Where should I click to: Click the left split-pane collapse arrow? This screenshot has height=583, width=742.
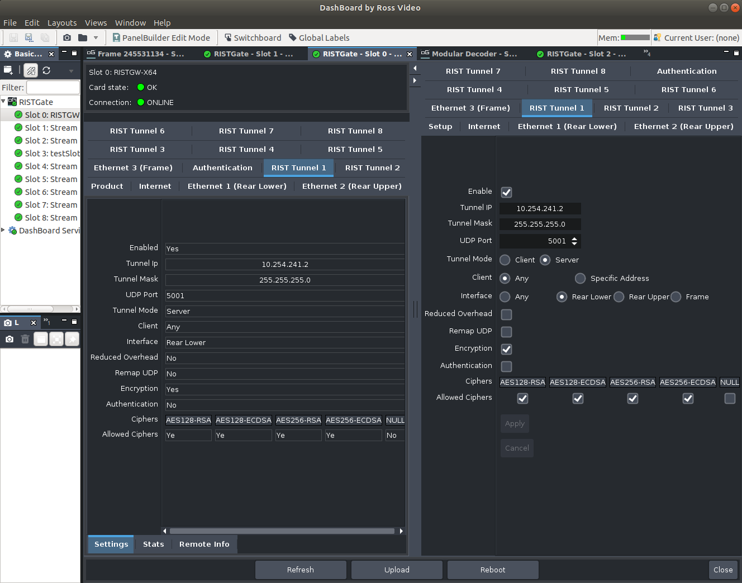pos(415,68)
